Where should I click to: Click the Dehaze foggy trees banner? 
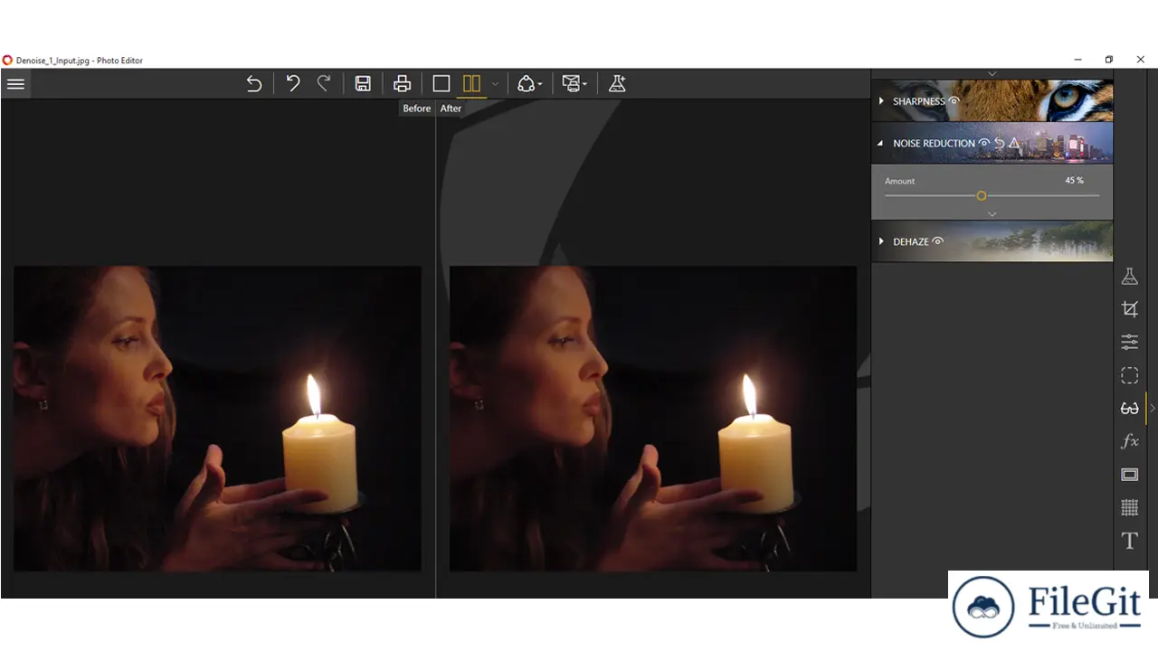pyautogui.click(x=992, y=241)
